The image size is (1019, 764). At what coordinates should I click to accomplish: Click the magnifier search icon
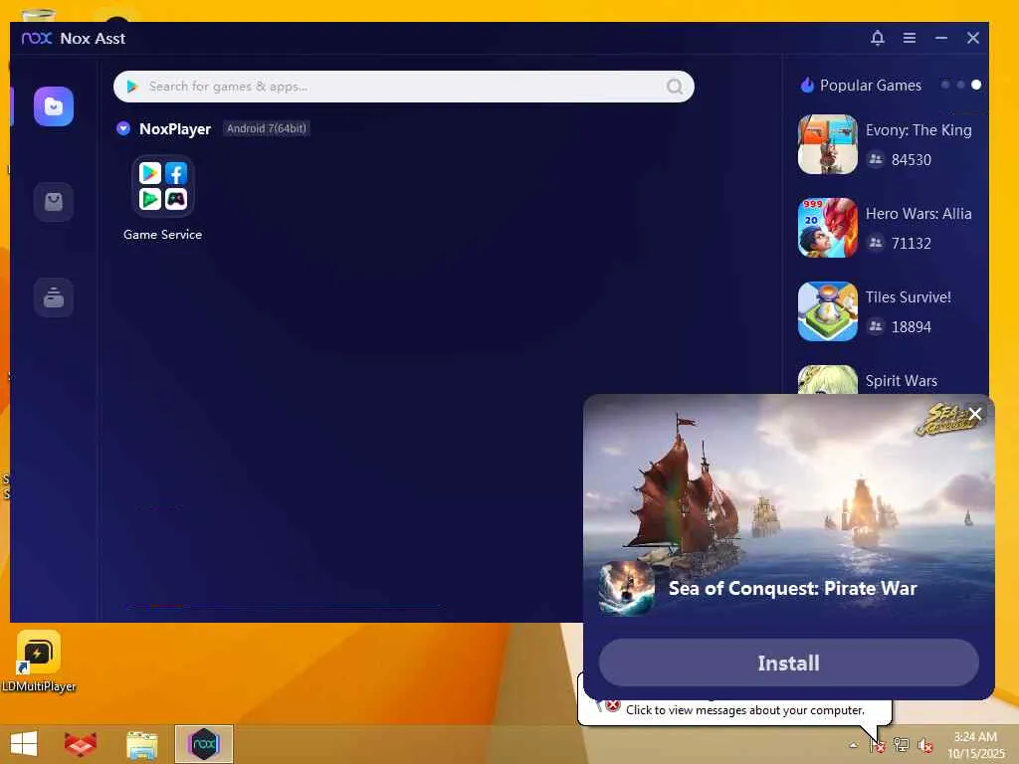click(675, 87)
